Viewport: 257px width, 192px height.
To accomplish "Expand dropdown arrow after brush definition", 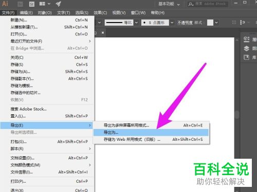I will (x=172, y=23).
